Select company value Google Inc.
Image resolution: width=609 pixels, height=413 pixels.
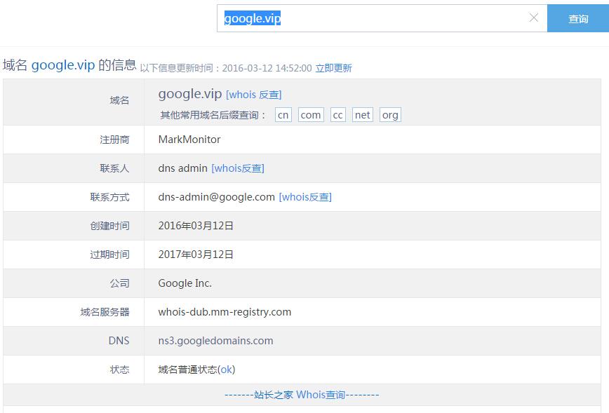(x=185, y=283)
